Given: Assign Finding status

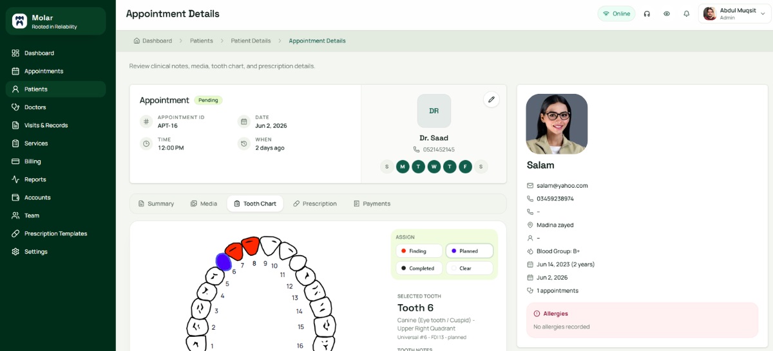Looking at the screenshot, I should (x=419, y=251).
